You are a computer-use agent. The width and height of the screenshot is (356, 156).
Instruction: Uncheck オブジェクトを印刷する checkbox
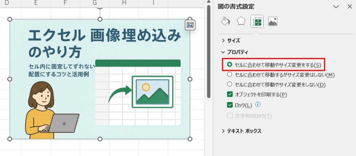tap(230, 95)
